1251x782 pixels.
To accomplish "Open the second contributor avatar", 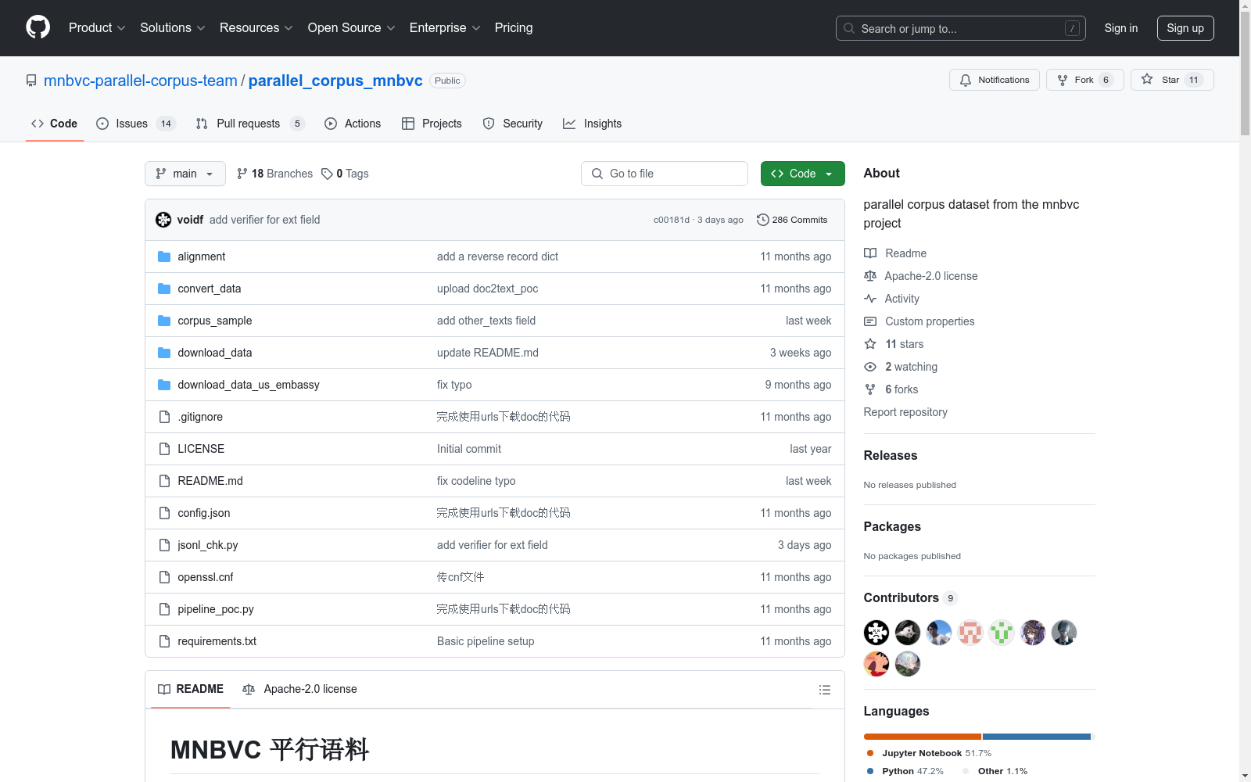I will (908, 633).
